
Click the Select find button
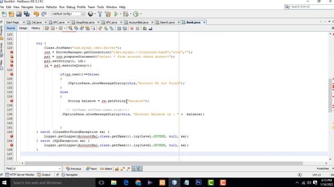click(x=106, y=169)
